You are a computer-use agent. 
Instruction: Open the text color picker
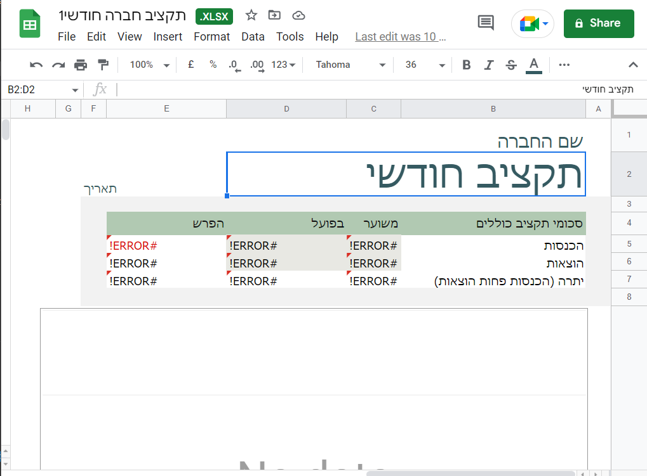coord(533,65)
